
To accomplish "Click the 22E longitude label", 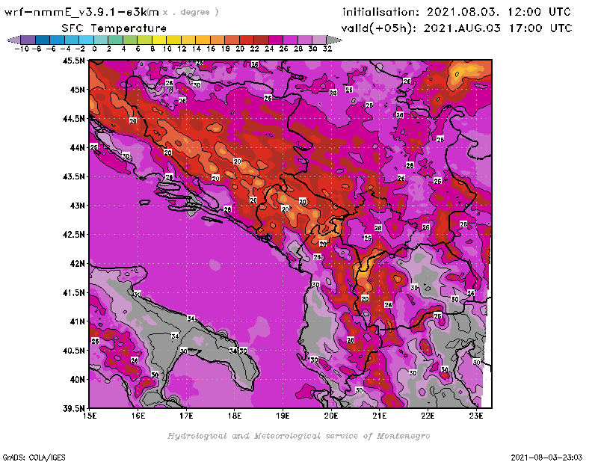I will 428,416.
